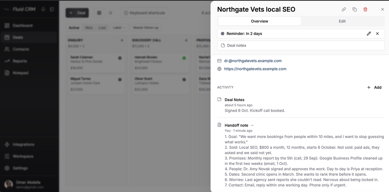
Task: Open Reports in sidebar
Action: point(29,61)
